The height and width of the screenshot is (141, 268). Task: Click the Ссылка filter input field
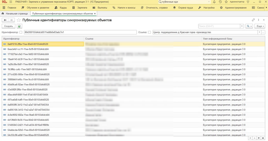[x=205, y=32]
